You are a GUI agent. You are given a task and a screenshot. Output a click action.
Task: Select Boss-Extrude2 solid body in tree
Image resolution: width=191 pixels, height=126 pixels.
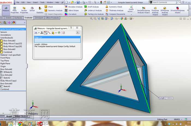9,41
